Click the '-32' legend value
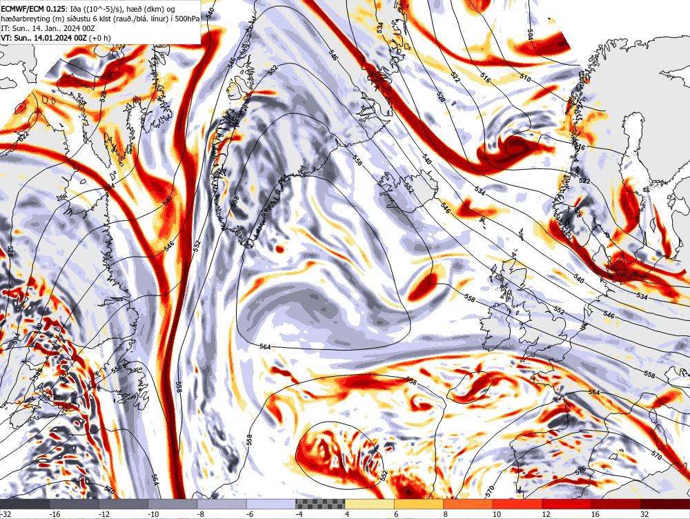Image resolution: width=690 pixels, height=519 pixels. 6,514
